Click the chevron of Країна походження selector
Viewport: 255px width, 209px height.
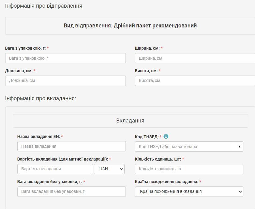240,192
